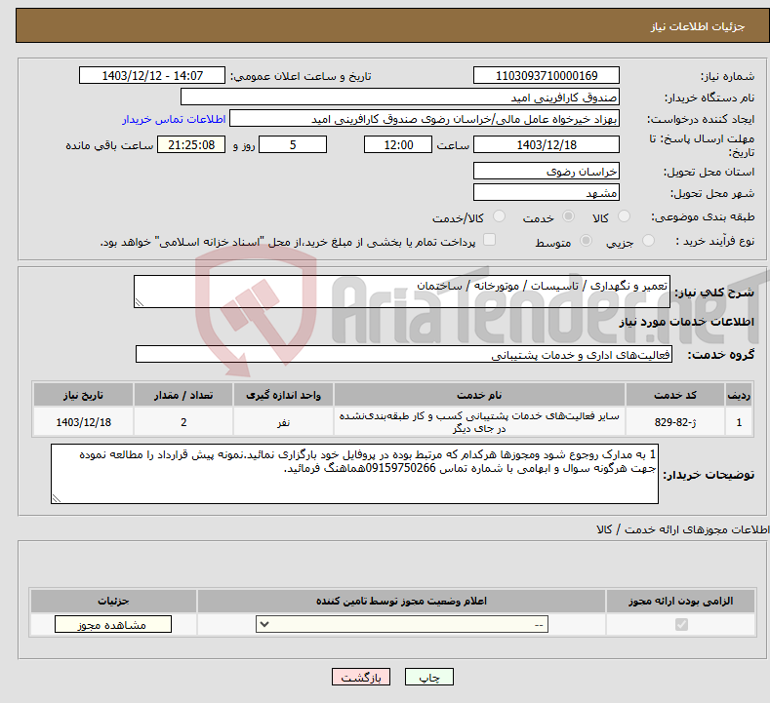Viewport: 770px width, 703px height.
Task: Click the city field مشهد
Action: pyautogui.click(x=547, y=192)
